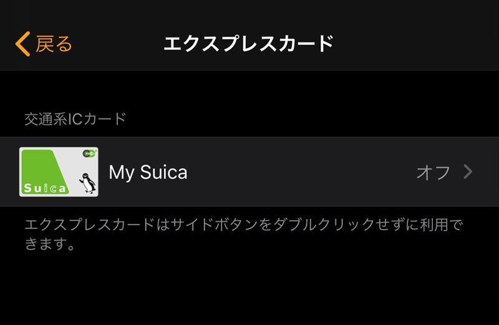Viewport: 499px width, 325px height.
Task: Click the word カード in page title
Action: (x=301, y=44)
